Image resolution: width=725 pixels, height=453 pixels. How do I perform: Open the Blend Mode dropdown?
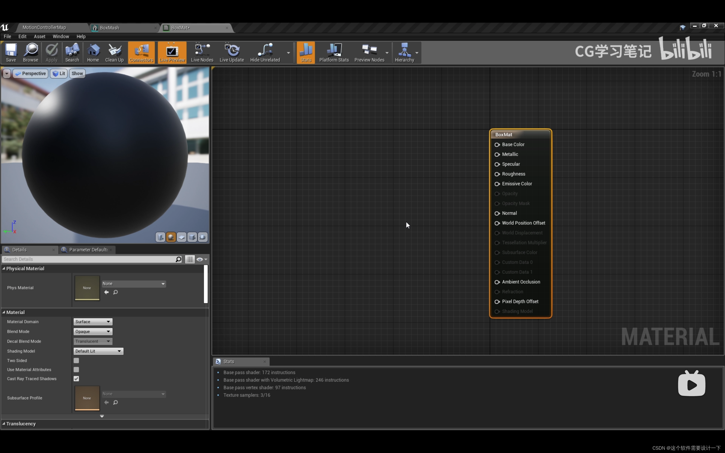(x=93, y=331)
